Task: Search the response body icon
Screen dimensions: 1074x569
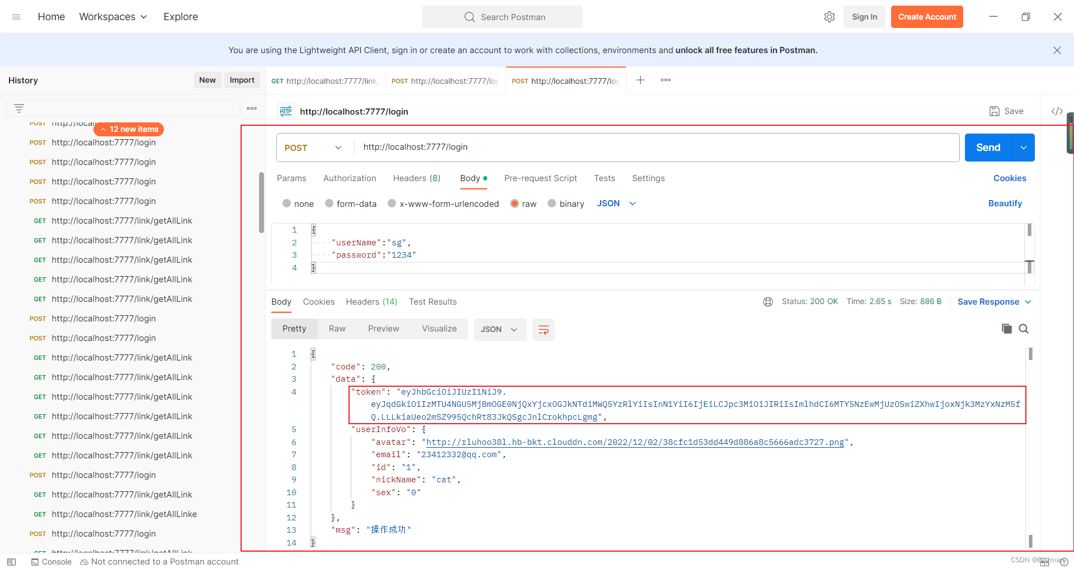Action: [x=1024, y=329]
